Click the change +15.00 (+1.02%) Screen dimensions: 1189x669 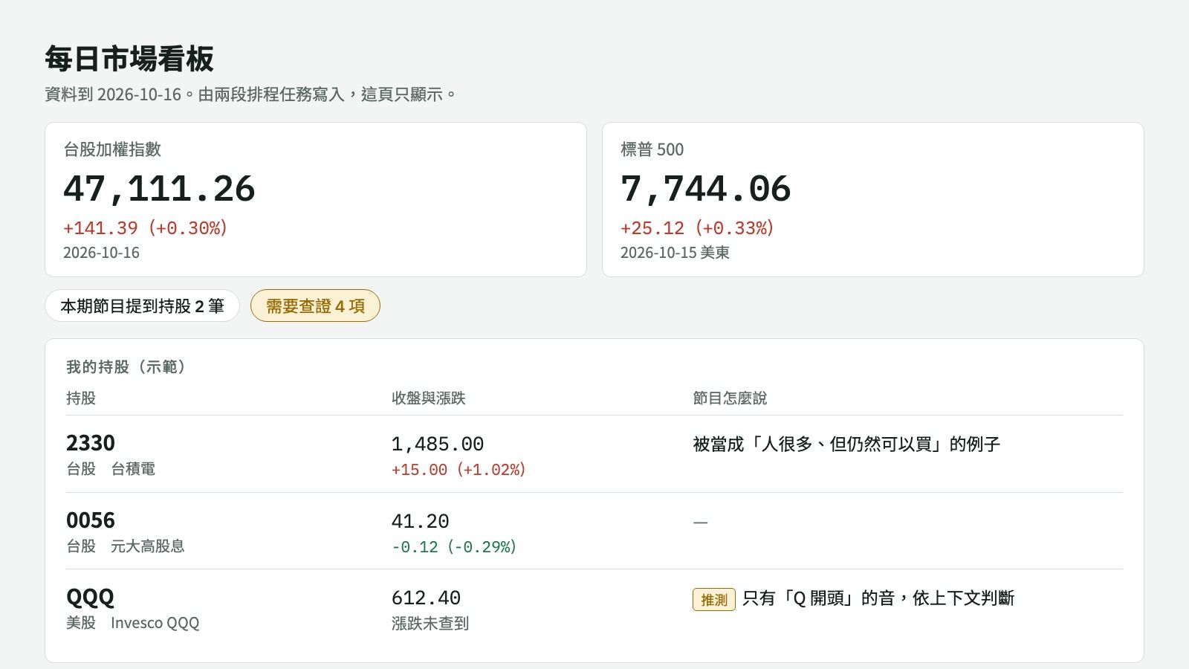459,470
